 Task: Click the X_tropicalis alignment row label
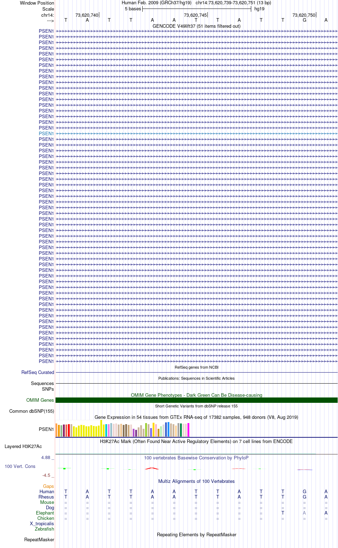click(x=42, y=523)
